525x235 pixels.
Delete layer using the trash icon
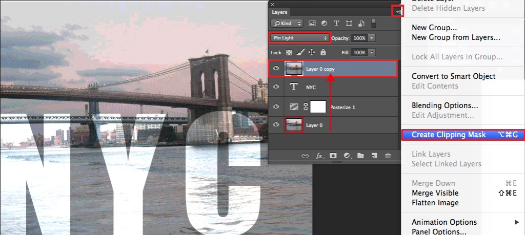point(388,156)
